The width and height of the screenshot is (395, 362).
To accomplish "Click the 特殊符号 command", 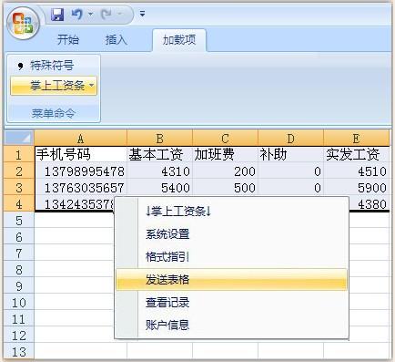I will (x=46, y=66).
